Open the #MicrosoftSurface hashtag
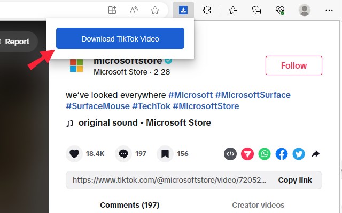This screenshot has width=342, height=213. 253,95
